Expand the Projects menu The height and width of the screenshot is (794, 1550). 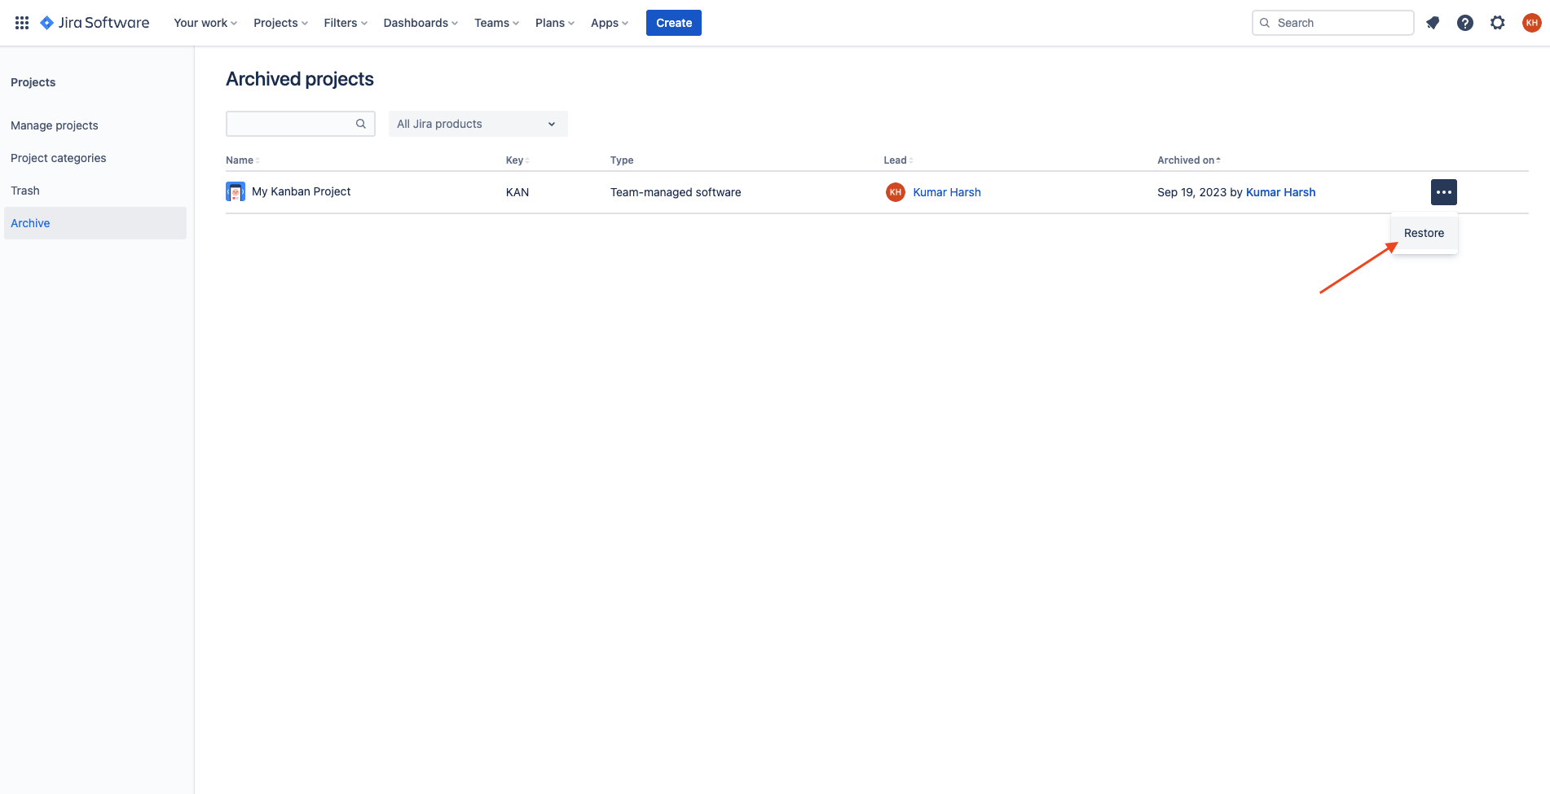click(280, 22)
